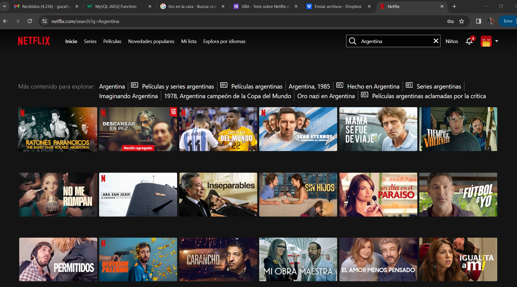The height and width of the screenshot is (287, 517).
Task: Bookmark this page with the star
Action: pos(462,21)
